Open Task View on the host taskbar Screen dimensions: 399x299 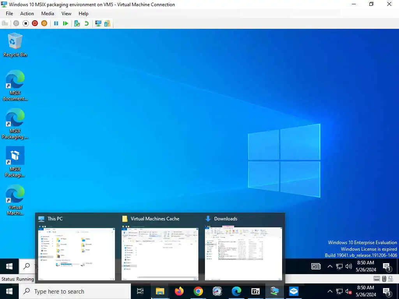(x=140, y=291)
